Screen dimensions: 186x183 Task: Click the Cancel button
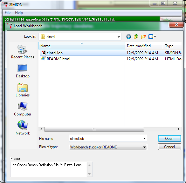pos(169,147)
